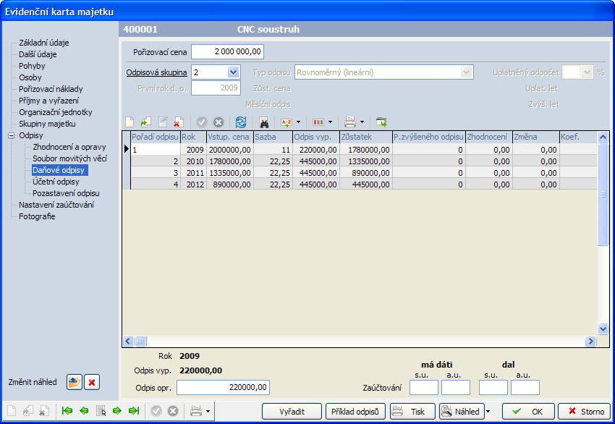
Task: Click the vertical scrollbar thumb in the table
Action: [603, 194]
